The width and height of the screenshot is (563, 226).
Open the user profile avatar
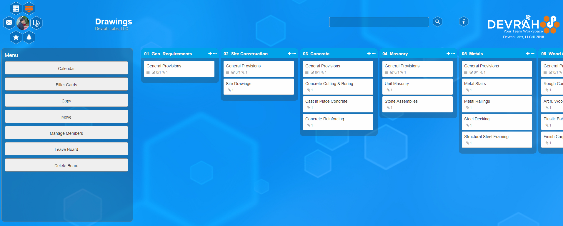(x=23, y=23)
